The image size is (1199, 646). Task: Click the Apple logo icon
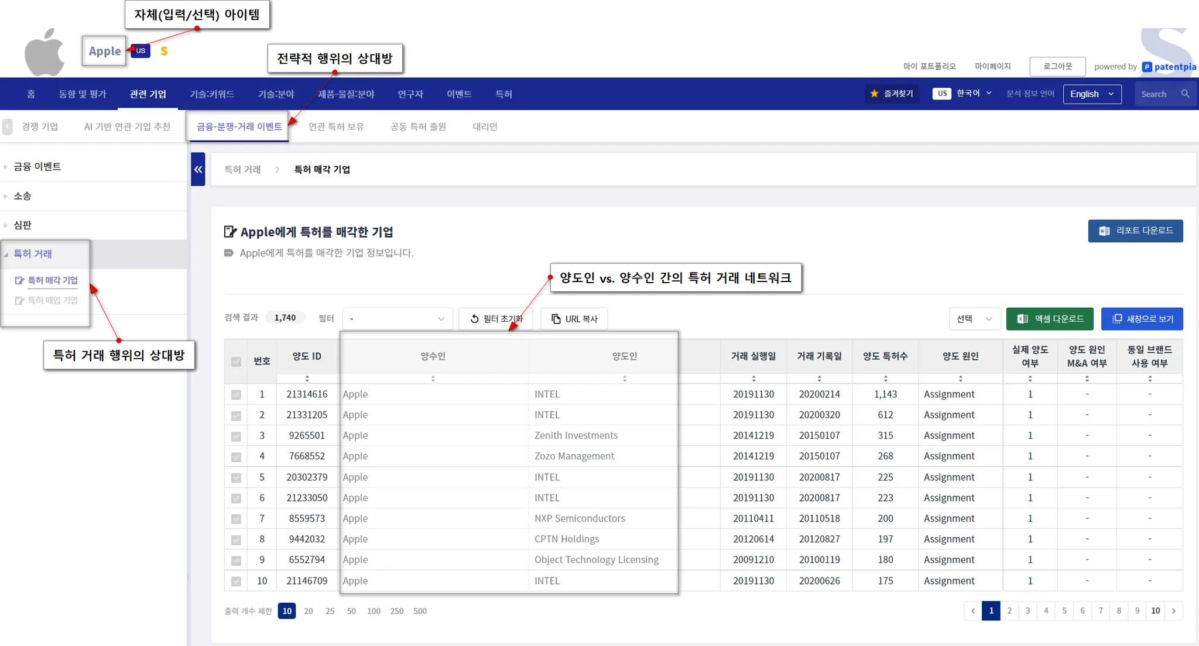pos(44,53)
